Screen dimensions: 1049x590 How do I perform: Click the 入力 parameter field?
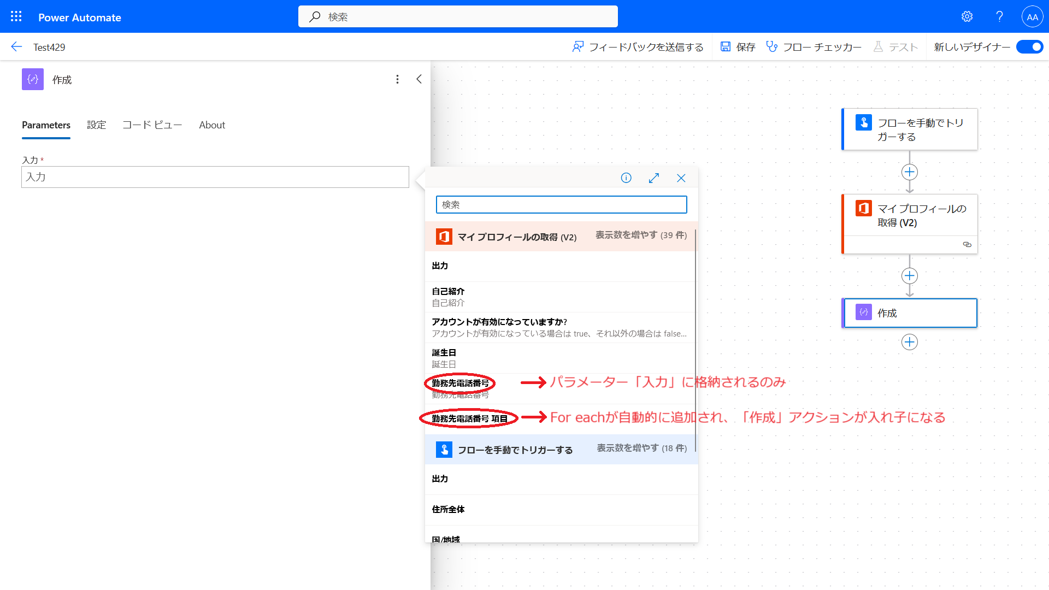click(215, 177)
